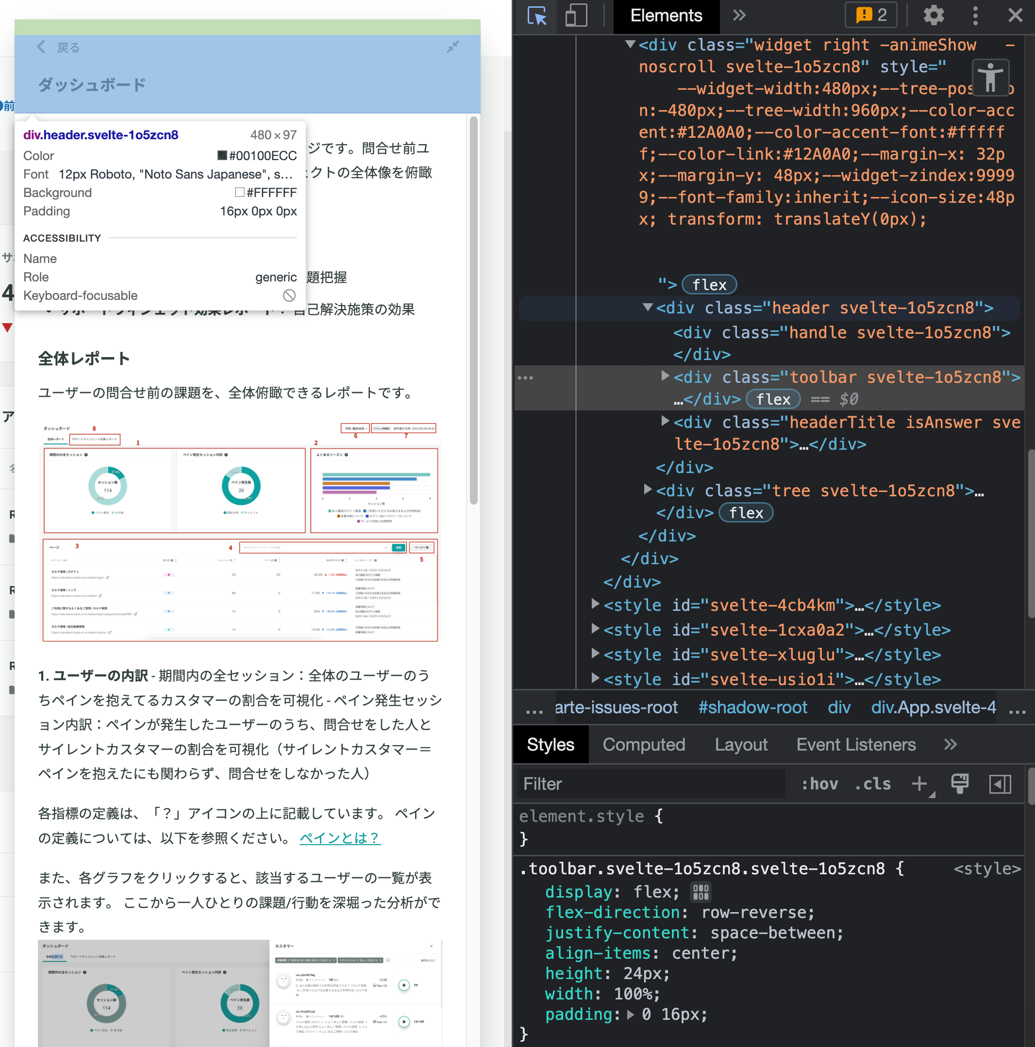Screen dimensions: 1035x1047
Task: Expand the svelte-4cb4km style node
Action: tap(595, 604)
